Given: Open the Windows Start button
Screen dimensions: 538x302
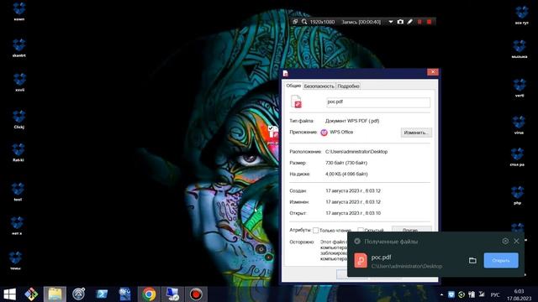Looking at the screenshot, I should 9,294.
